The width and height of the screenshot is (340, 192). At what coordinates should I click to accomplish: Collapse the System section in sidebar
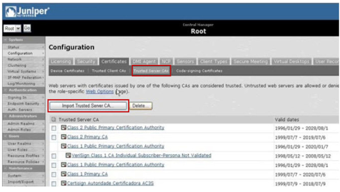[6, 40]
